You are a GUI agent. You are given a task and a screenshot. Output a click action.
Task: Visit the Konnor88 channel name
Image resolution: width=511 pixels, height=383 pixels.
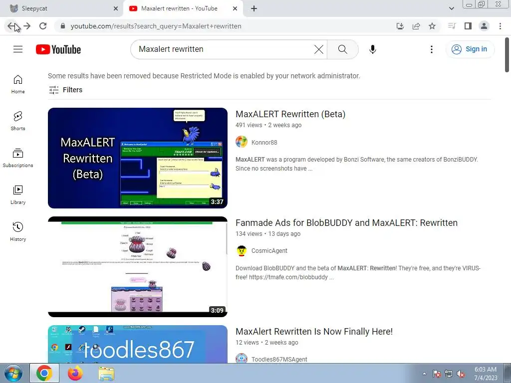point(264,142)
